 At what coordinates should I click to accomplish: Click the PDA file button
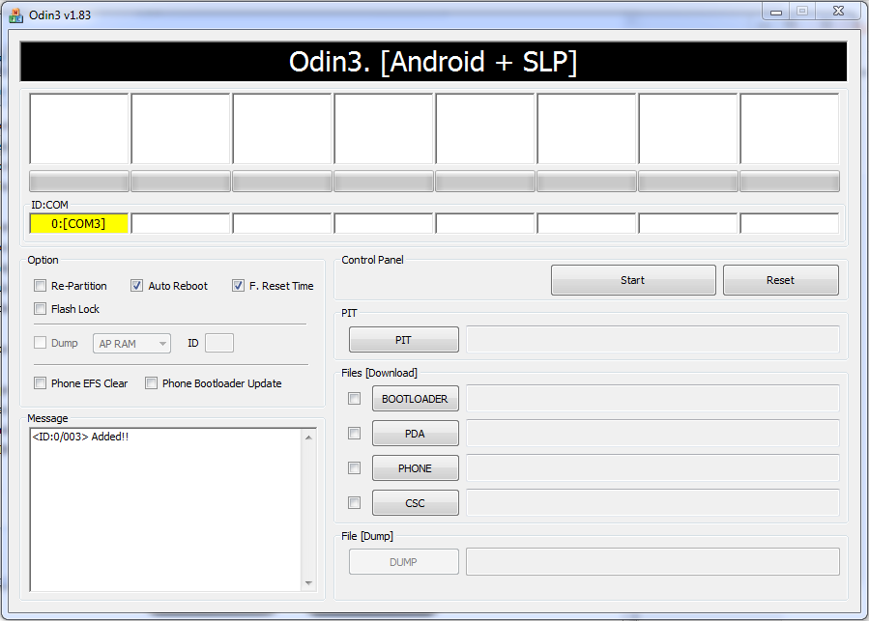tap(415, 434)
